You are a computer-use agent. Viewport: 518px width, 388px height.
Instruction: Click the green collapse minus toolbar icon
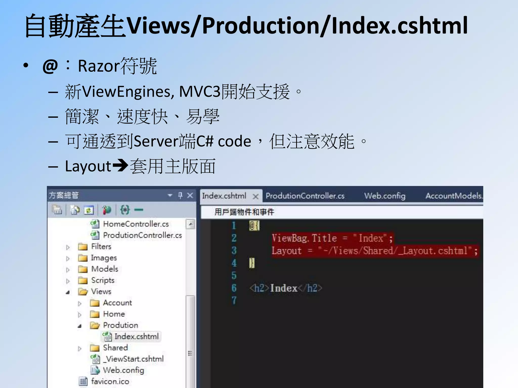coord(139,210)
